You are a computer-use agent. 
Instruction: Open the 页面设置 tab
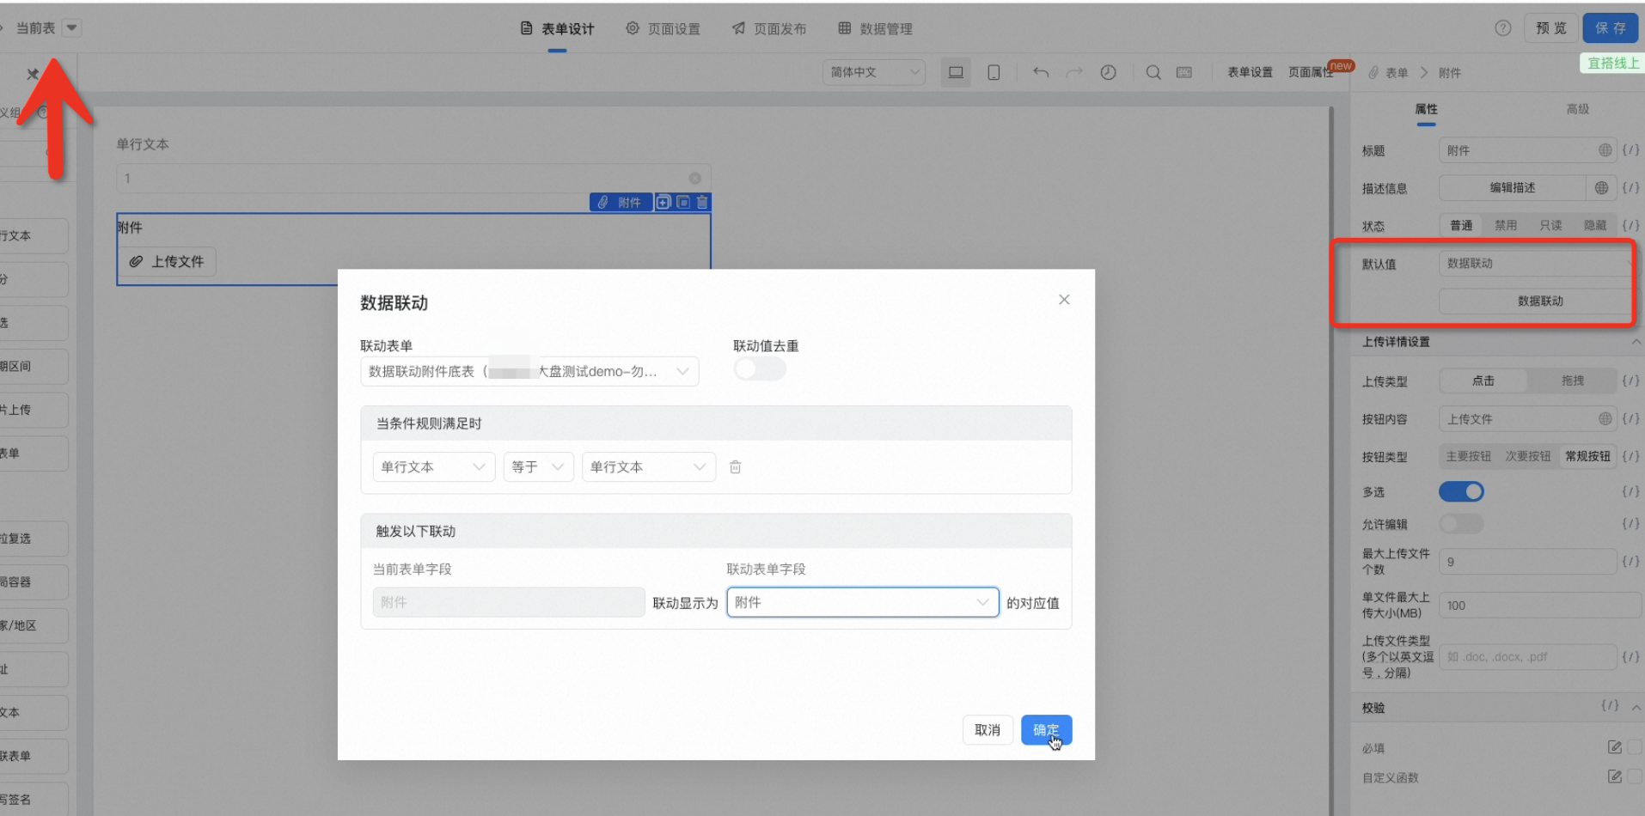click(663, 28)
